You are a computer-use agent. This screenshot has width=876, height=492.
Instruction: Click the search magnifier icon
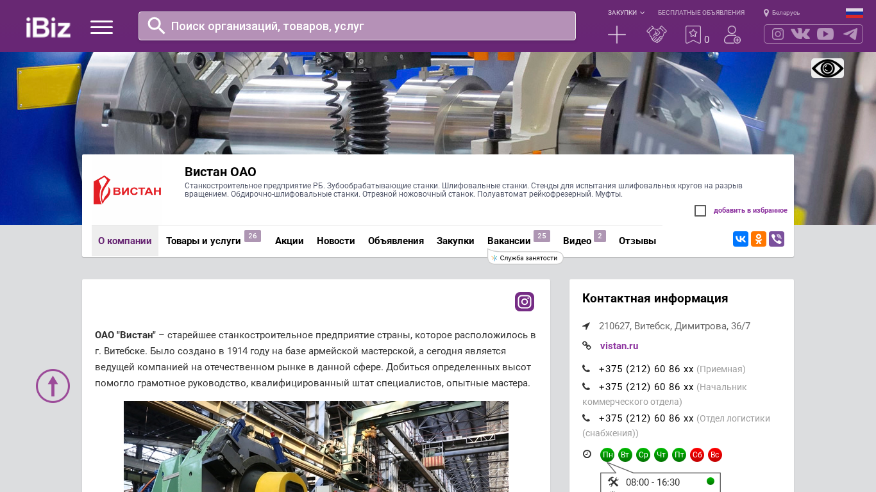156,26
